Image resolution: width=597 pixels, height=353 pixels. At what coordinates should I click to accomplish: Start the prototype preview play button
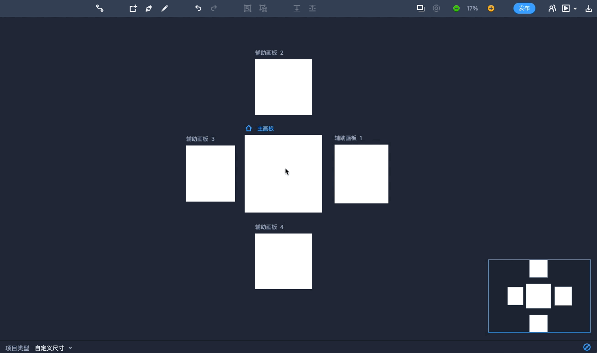pos(566,8)
